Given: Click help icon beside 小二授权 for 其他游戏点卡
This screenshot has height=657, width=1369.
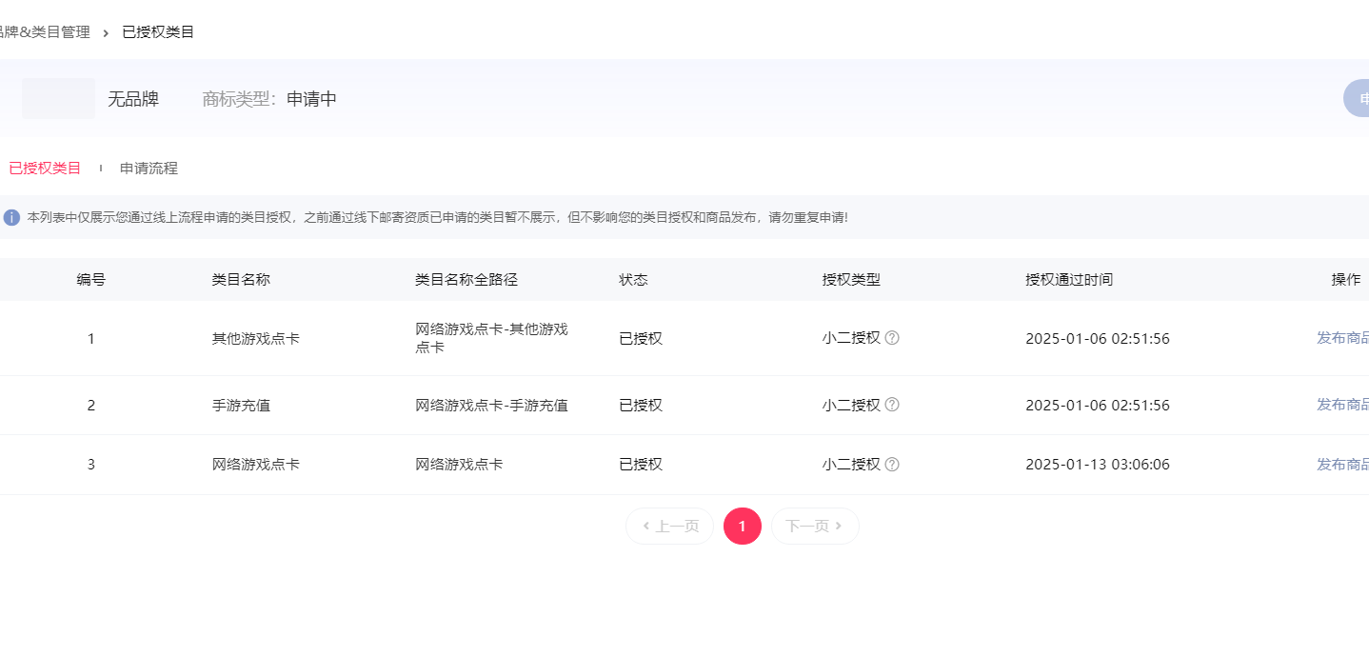Looking at the screenshot, I should [x=892, y=338].
